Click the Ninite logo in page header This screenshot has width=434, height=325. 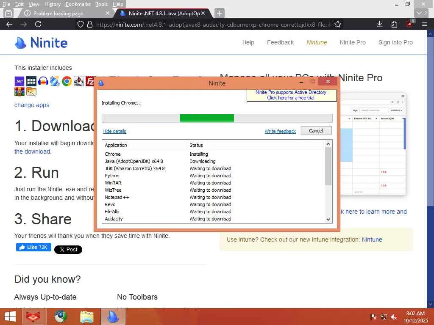pos(41,43)
